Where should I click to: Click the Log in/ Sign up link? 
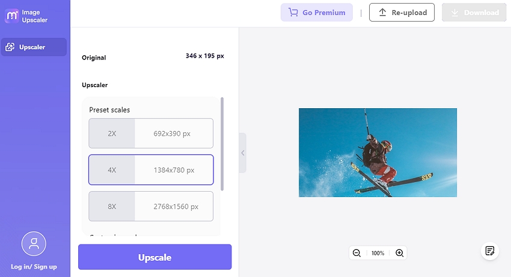[34, 267]
